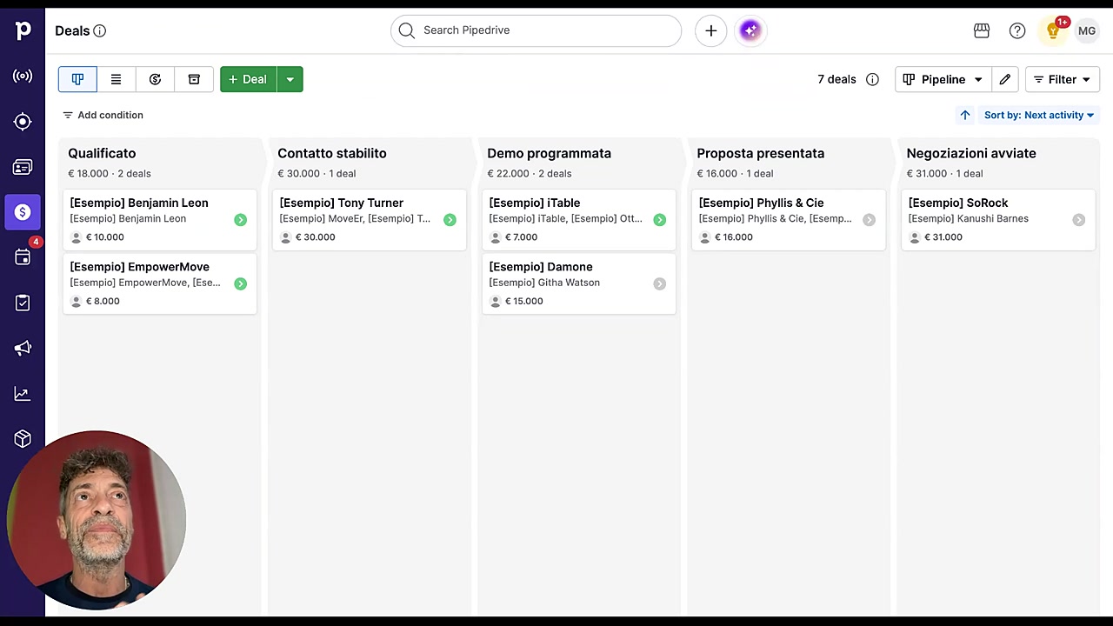
Task: Open the Insights chart icon in the sidebar
Action: point(23,393)
